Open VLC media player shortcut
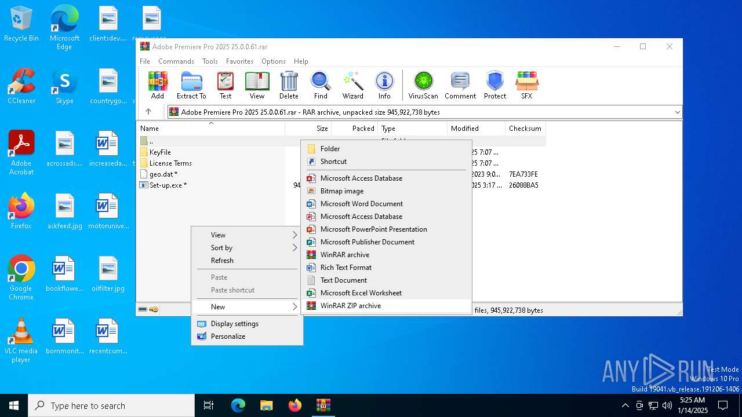The height and width of the screenshot is (417, 742). tap(21, 341)
